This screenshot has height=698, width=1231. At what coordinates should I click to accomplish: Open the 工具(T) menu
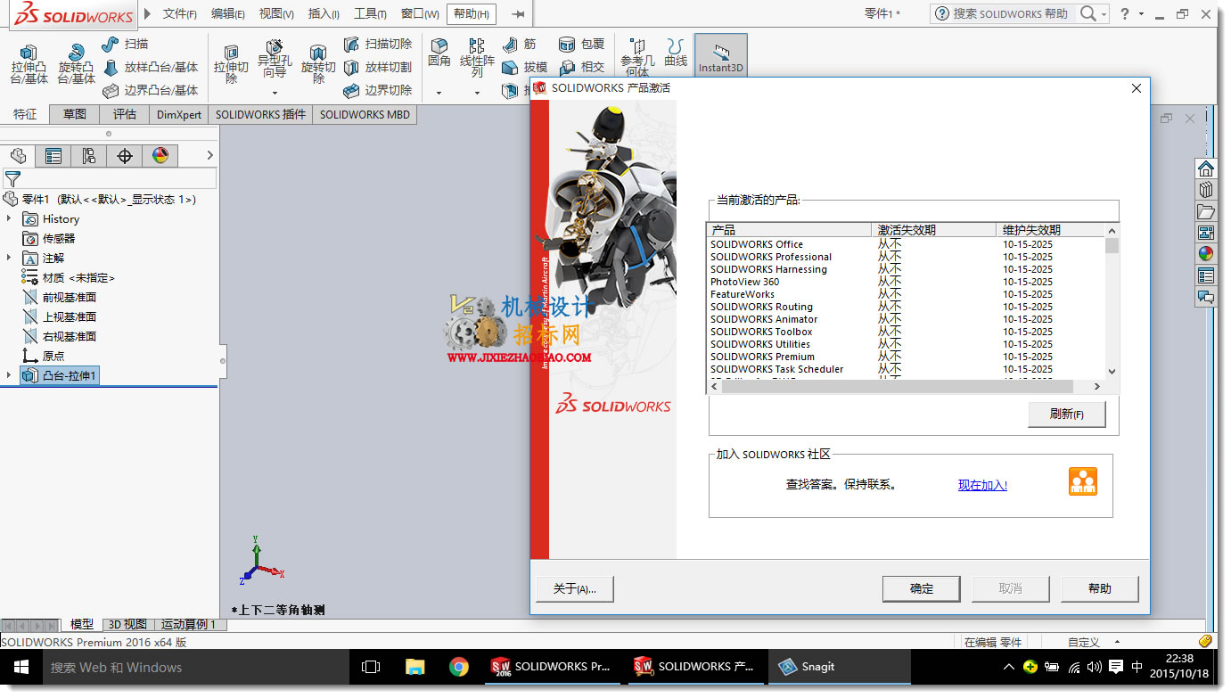370,13
